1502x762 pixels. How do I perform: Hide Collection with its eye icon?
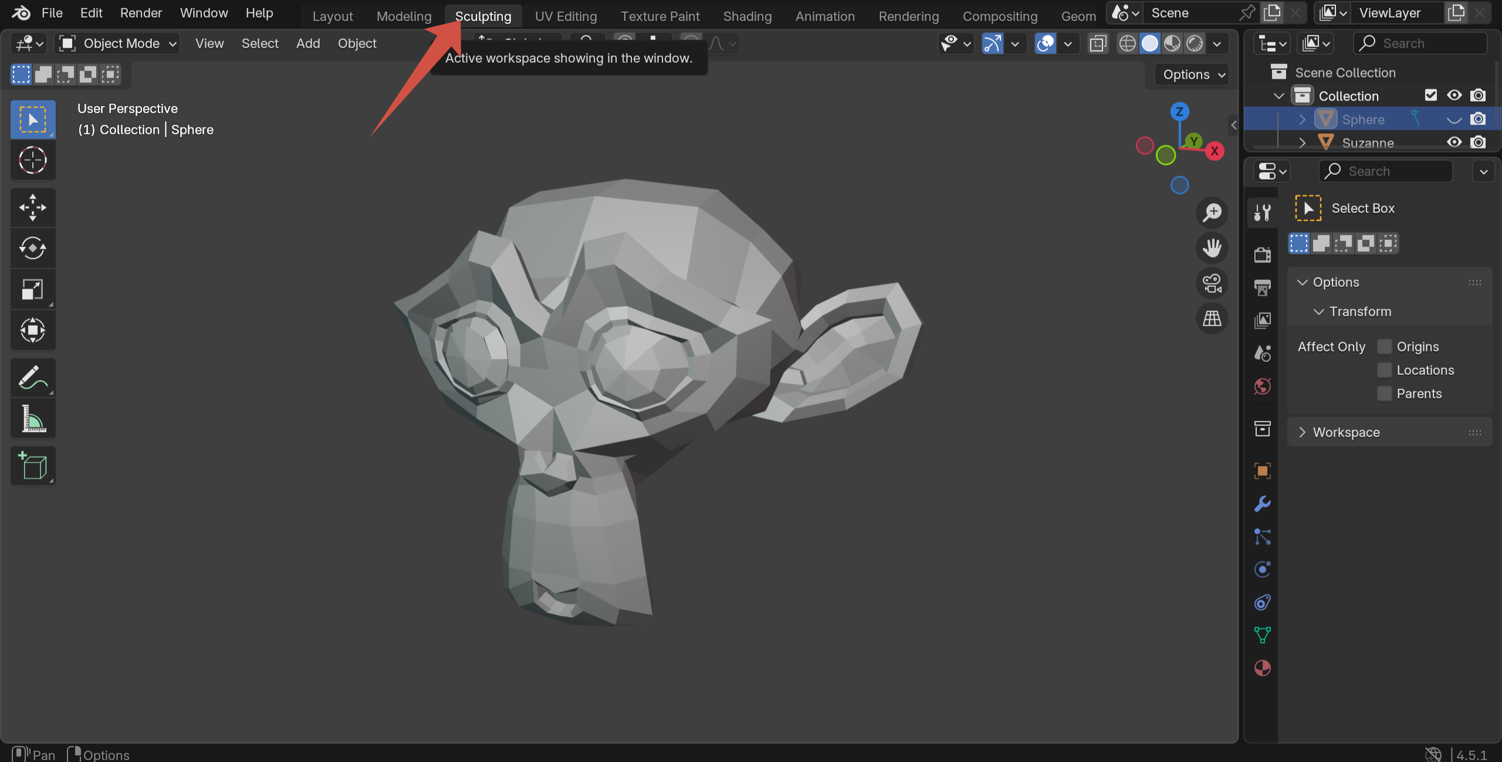click(1454, 95)
